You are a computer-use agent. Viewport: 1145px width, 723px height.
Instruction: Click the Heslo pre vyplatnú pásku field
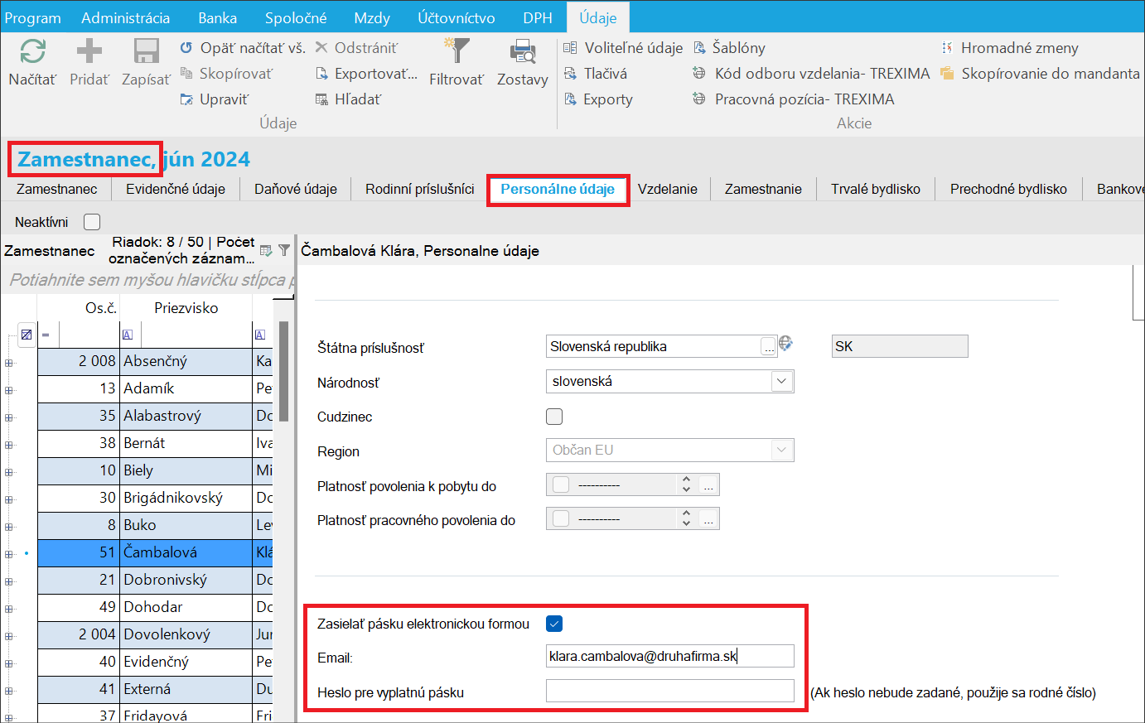pos(669,691)
